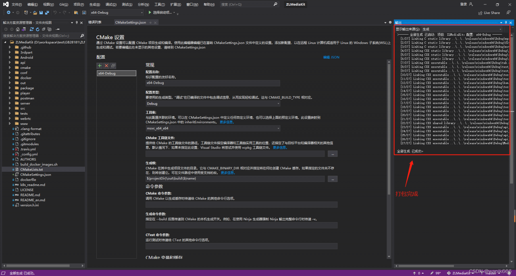Open the Debug configuration type dropdown
This screenshot has width=516, height=276.
pyautogui.click(x=212, y=103)
